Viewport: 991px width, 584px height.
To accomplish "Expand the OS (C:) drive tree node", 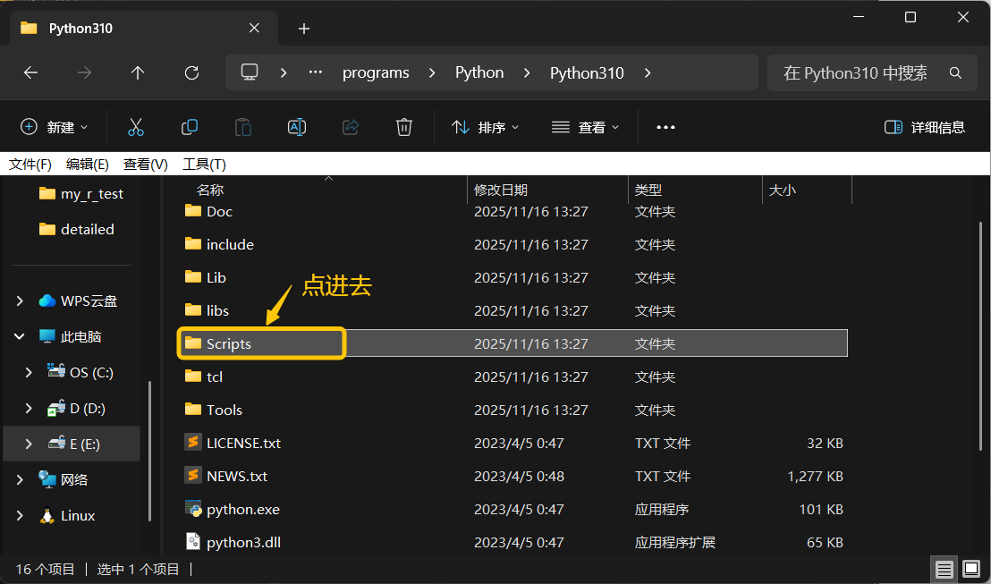I will [x=29, y=372].
